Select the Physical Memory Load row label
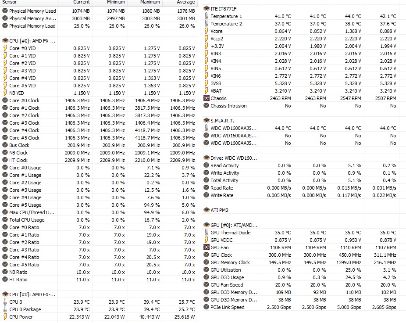Viewport: 406px width, 323px height. tap(32, 26)
